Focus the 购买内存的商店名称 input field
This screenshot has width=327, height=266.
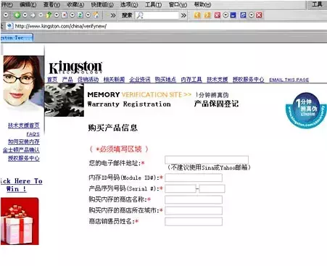(194, 199)
